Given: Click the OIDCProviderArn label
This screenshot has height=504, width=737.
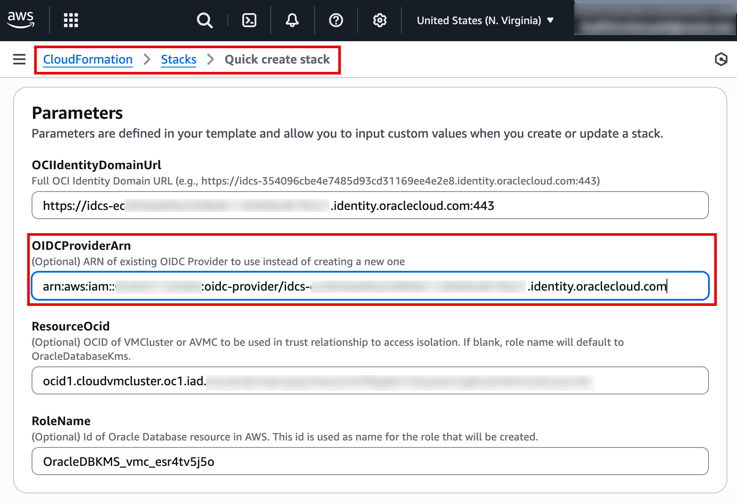Looking at the screenshot, I should [81, 246].
